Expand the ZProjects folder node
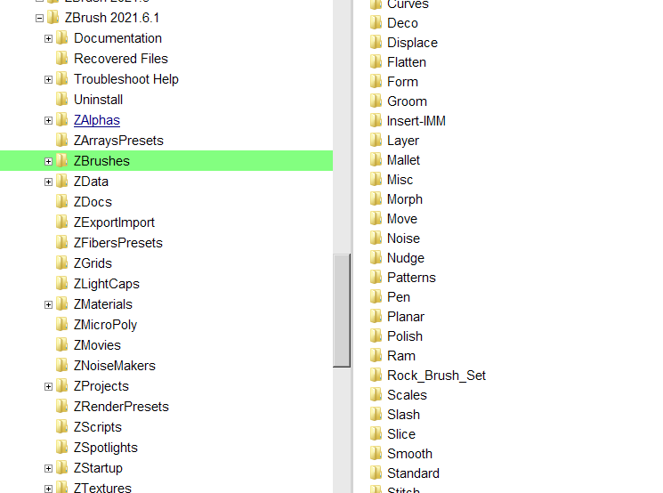This screenshot has width=663, height=493. (x=48, y=387)
